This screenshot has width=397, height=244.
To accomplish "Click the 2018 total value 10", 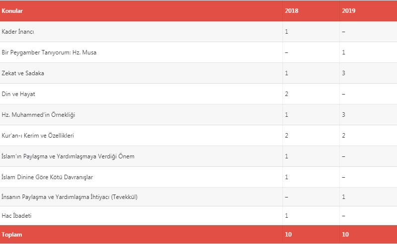I will [288, 235].
